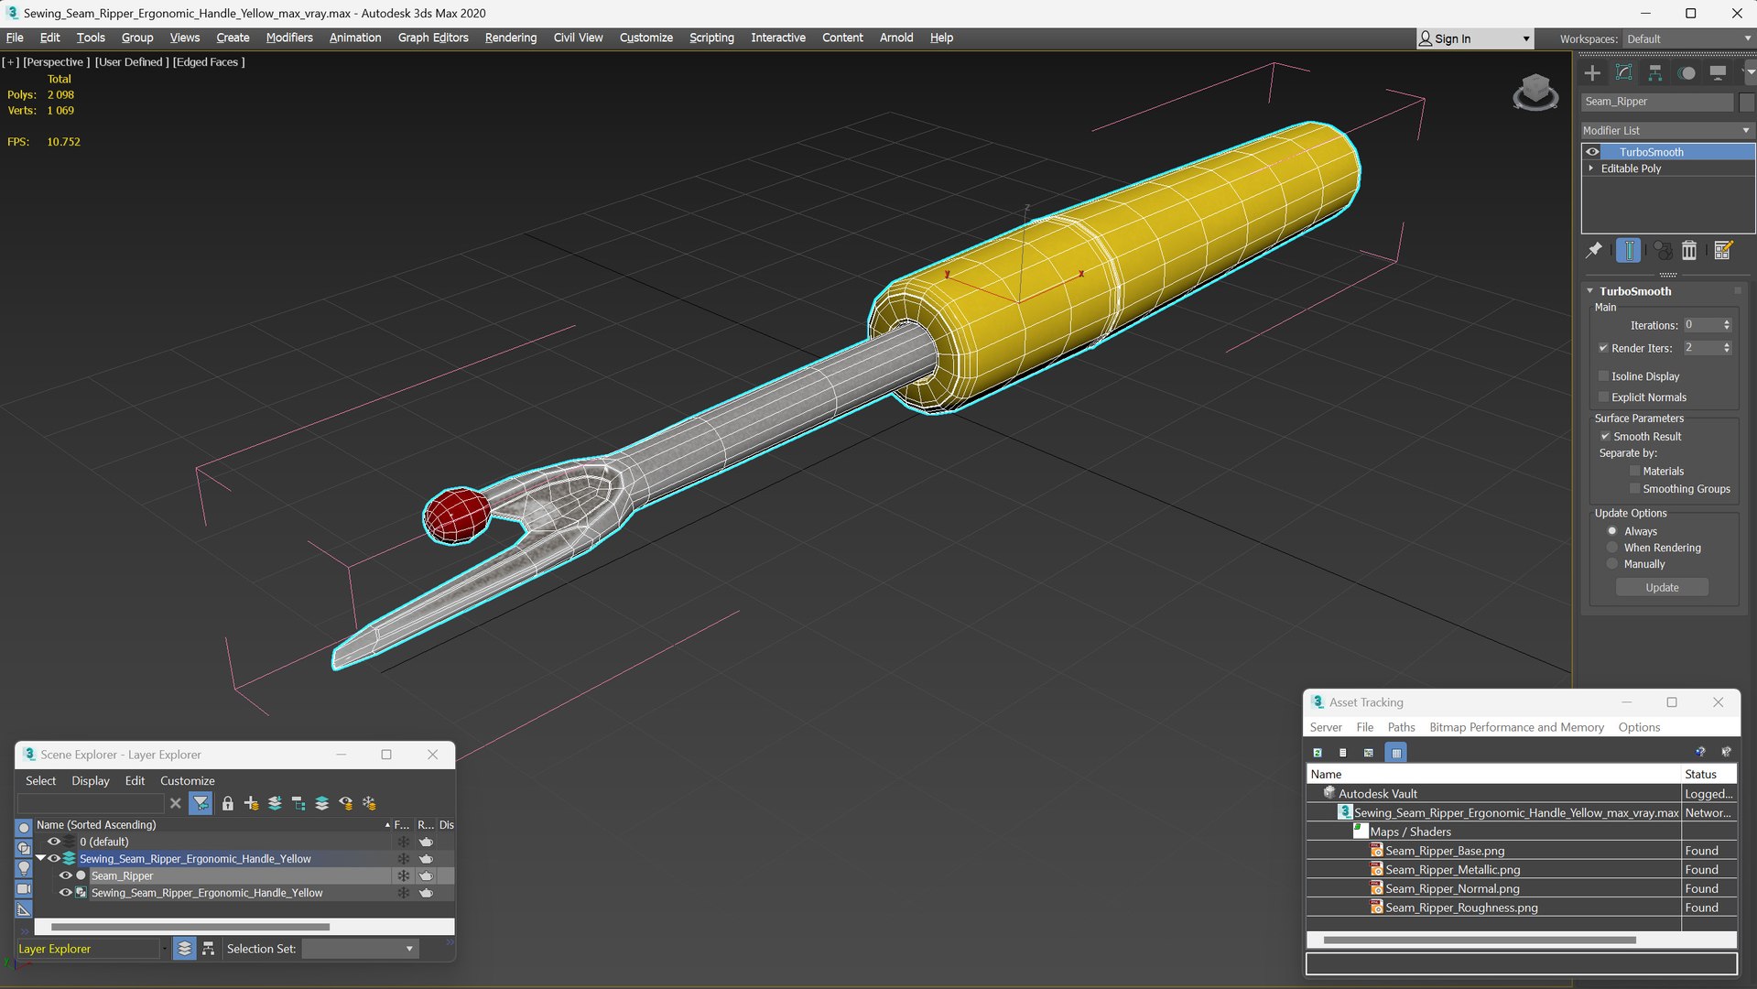Click the ViewCube in the viewport
This screenshot has height=989, width=1757.
[1535, 92]
